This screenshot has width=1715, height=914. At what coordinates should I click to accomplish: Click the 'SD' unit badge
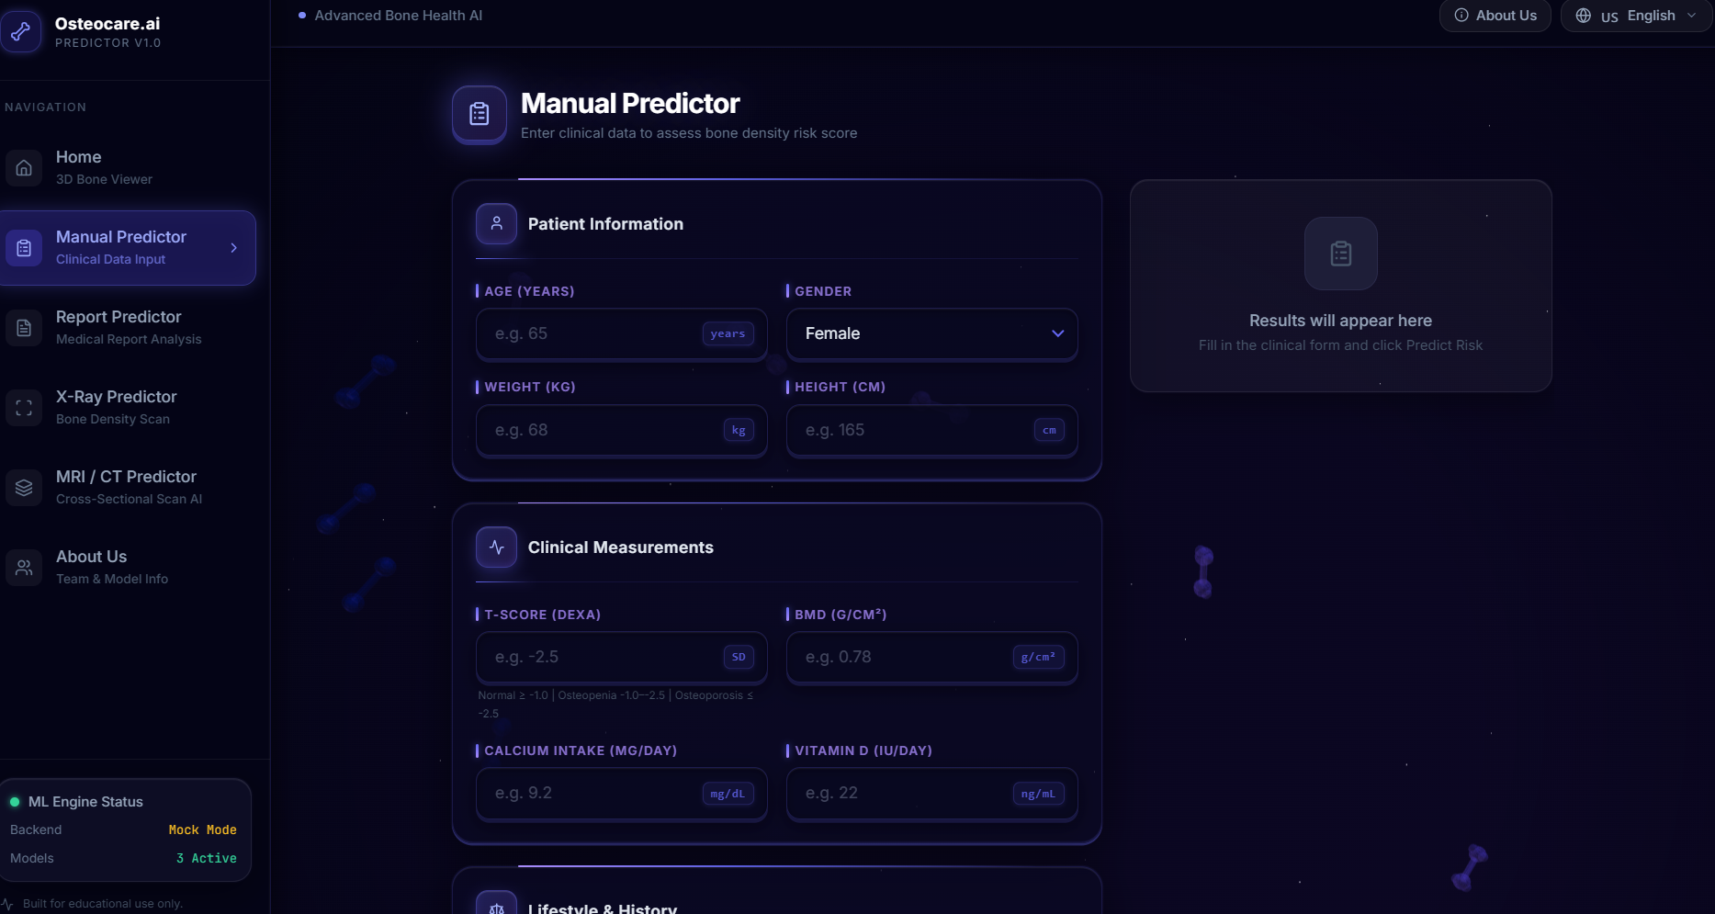(739, 657)
